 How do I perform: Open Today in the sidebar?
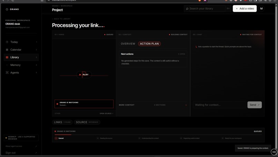[x=21, y=42]
